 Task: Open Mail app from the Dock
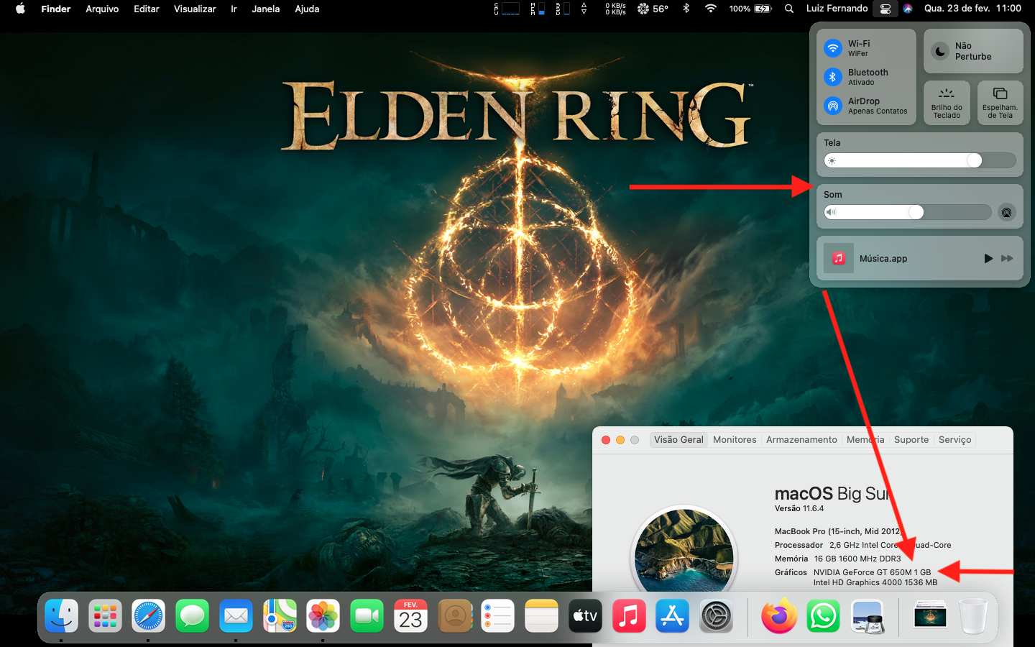(x=236, y=616)
